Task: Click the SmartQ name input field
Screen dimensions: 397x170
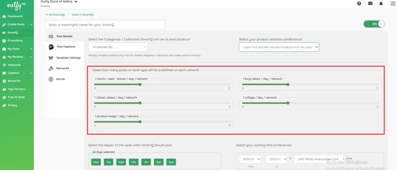Action: 105,24
